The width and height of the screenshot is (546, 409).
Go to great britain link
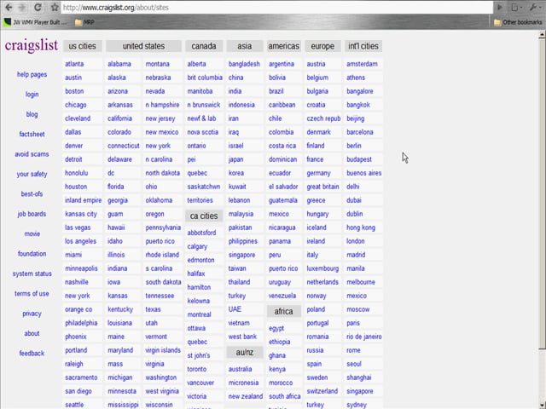pyautogui.click(x=322, y=187)
